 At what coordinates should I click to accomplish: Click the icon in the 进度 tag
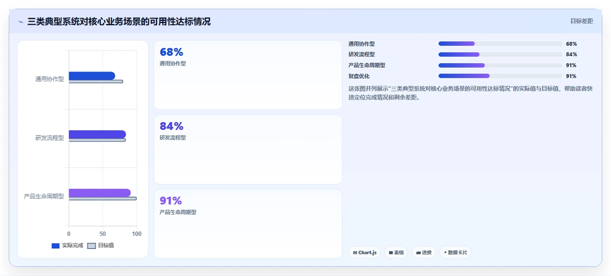(x=418, y=253)
